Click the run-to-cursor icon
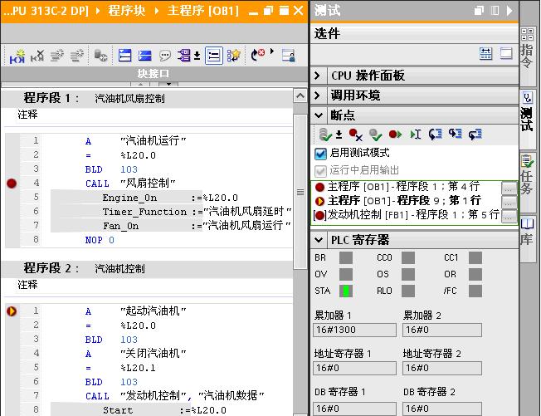 [416, 135]
